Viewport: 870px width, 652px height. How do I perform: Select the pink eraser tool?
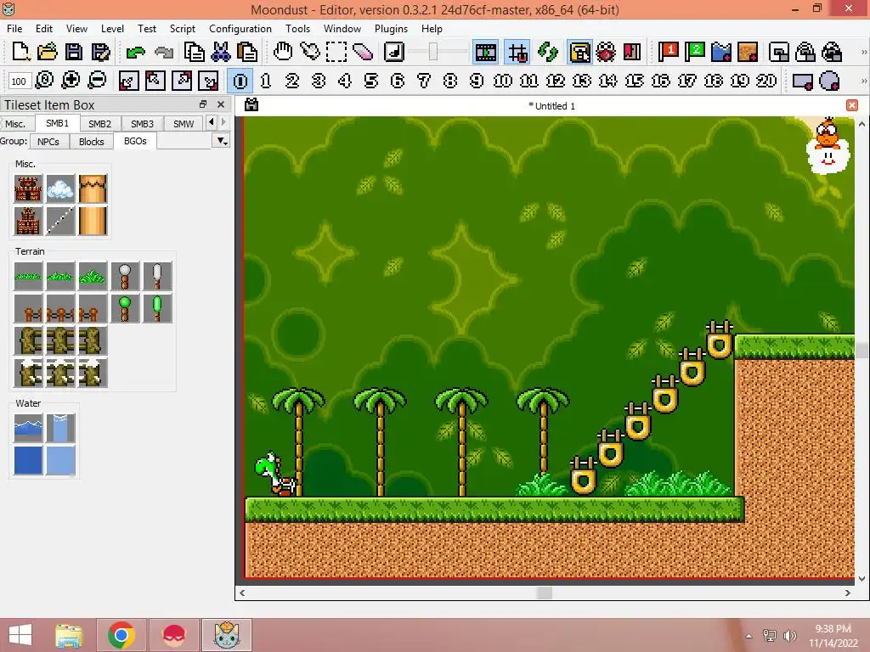tap(363, 52)
